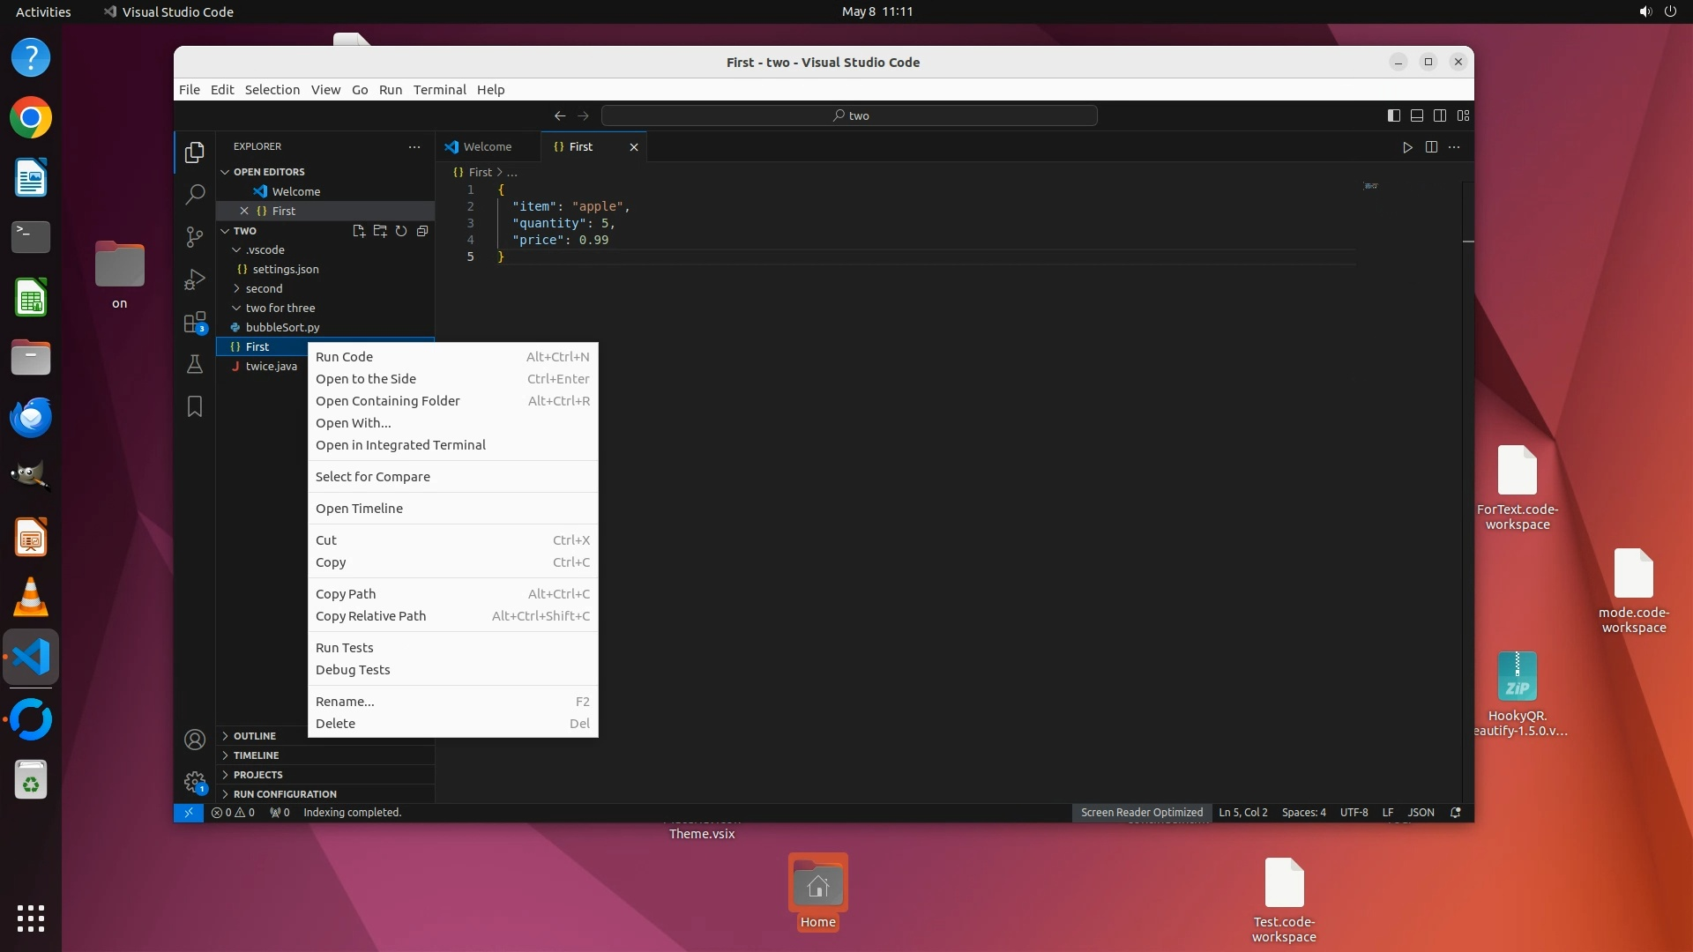The width and height of the screenshot is (1693, 952).
Task: Click the command center search field
Action: click(849, 115)
